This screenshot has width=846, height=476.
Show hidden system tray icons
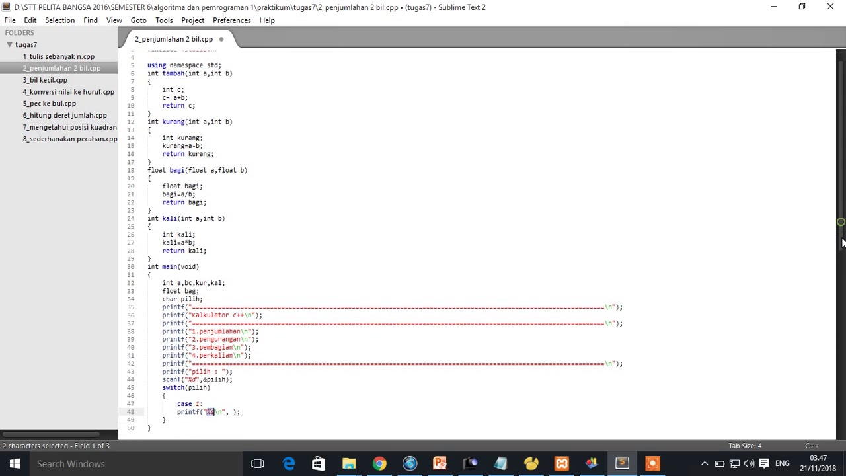[x=705, y=463]
